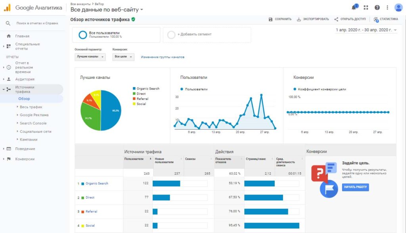Collapse the Источники трафика section arrow

tap(4, 89)
